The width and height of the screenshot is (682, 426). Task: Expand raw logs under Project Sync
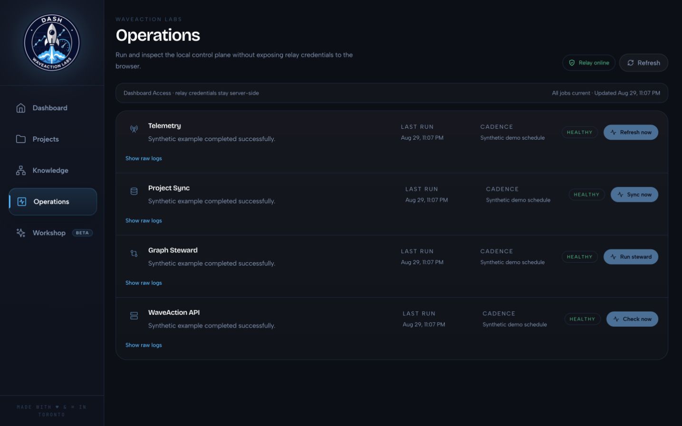click(144, 220)
